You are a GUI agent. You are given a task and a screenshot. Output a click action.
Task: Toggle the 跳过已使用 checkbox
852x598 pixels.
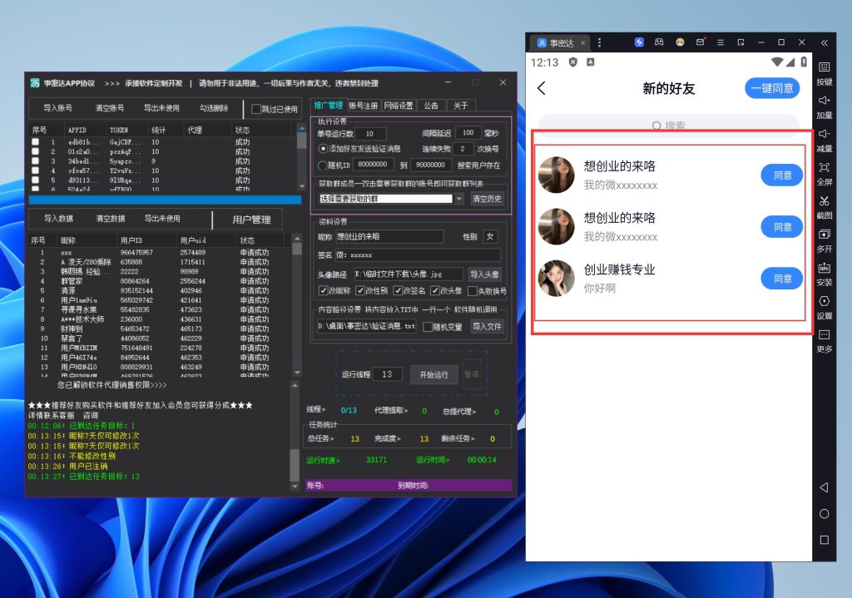coord(256,109)
